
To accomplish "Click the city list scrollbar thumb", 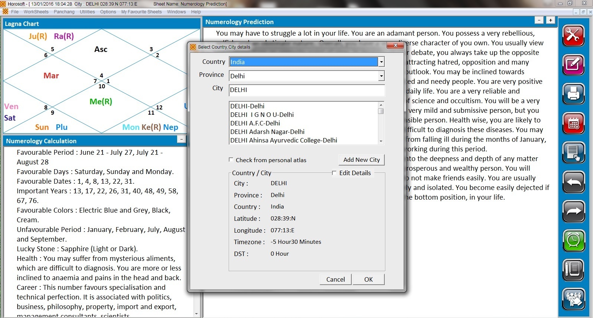I will (x=381, y=111).
